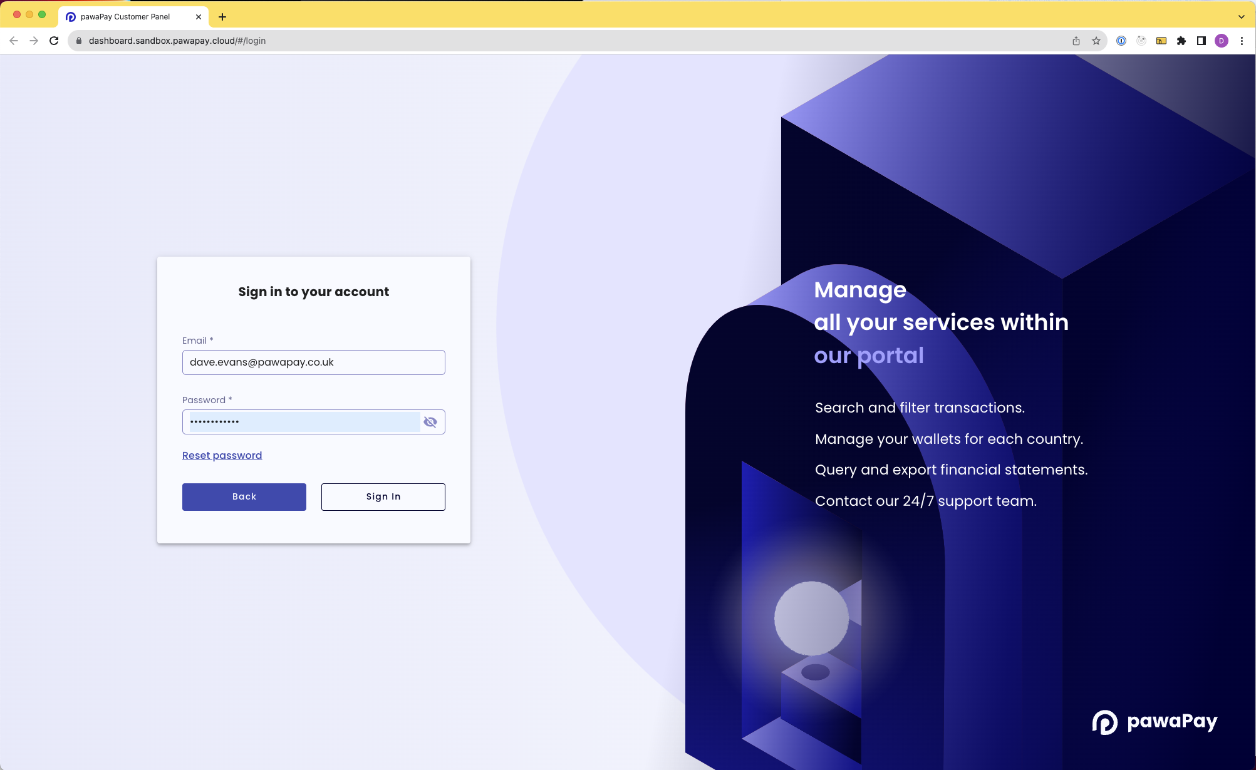
Task: Expand the tab search chevron
Action: [x=1241, y=17]
